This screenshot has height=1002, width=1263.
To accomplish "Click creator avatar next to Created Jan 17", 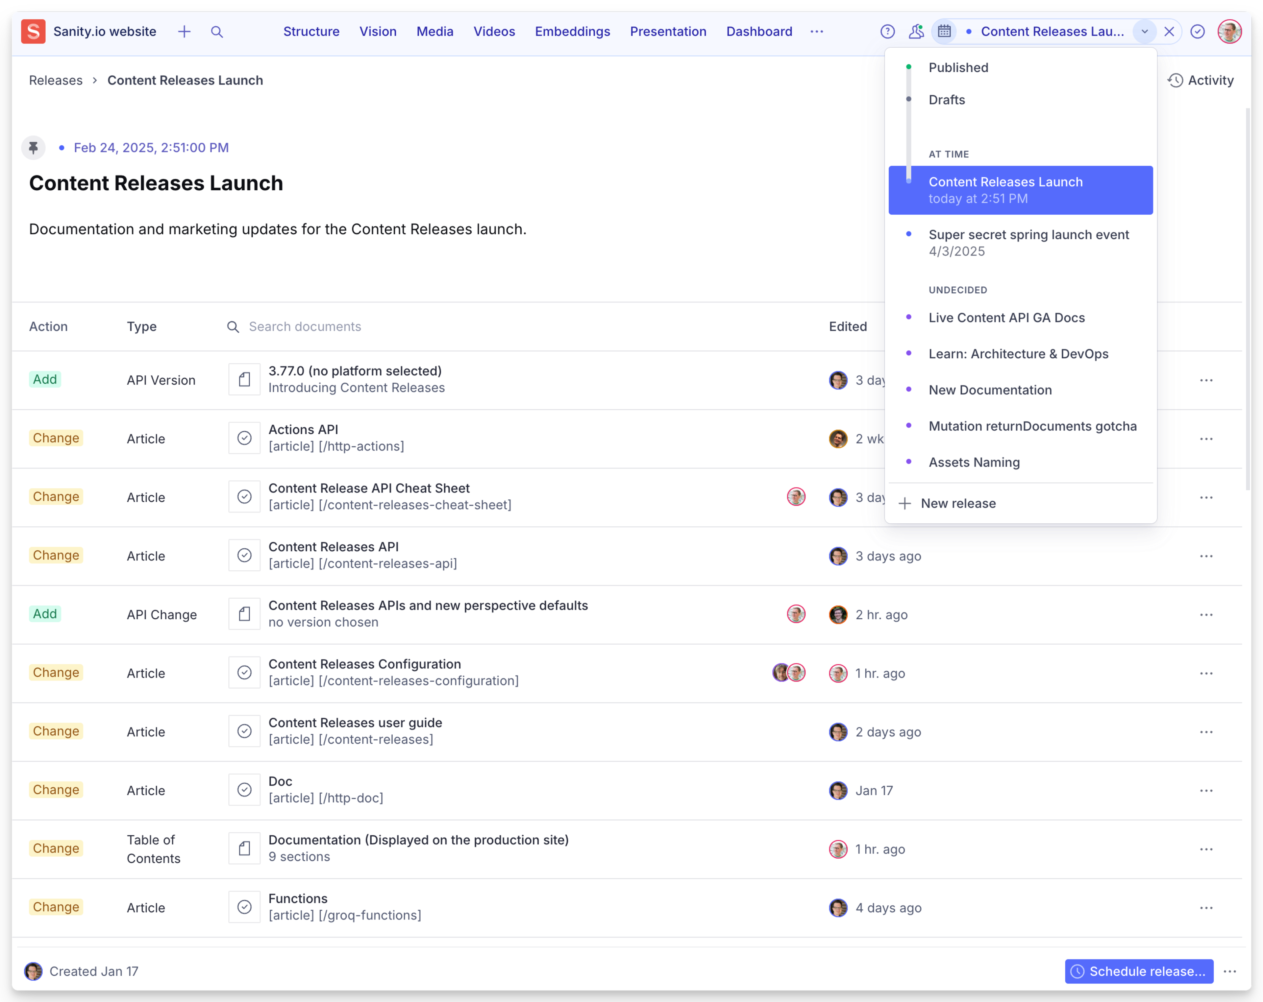I will [34, 971].
